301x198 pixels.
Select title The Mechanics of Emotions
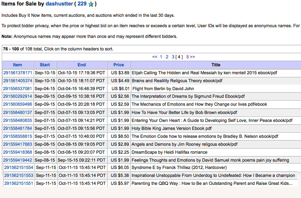tap(199, 105)
